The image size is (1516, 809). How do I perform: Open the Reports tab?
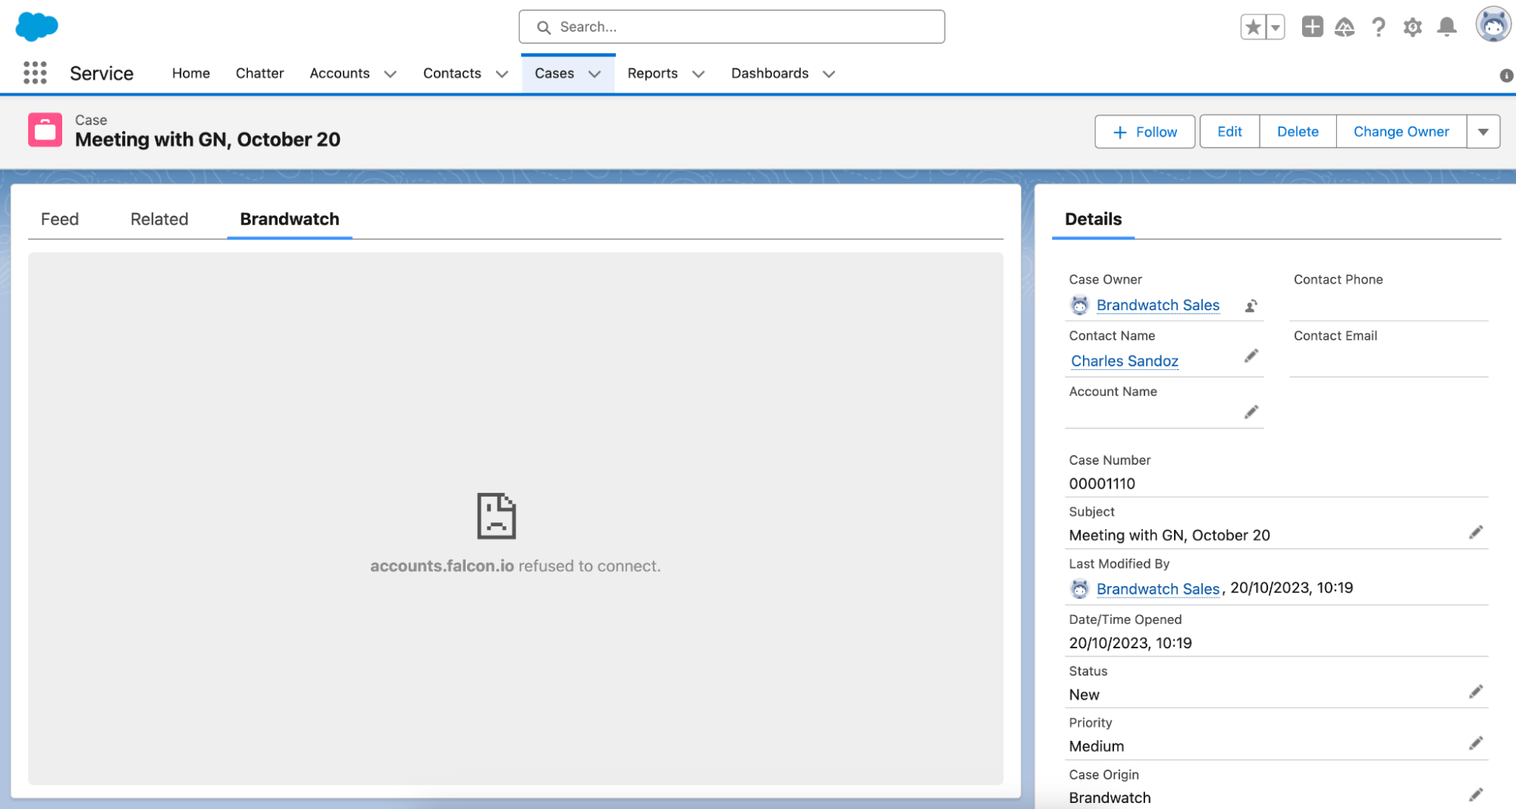[x=652, y=73]
